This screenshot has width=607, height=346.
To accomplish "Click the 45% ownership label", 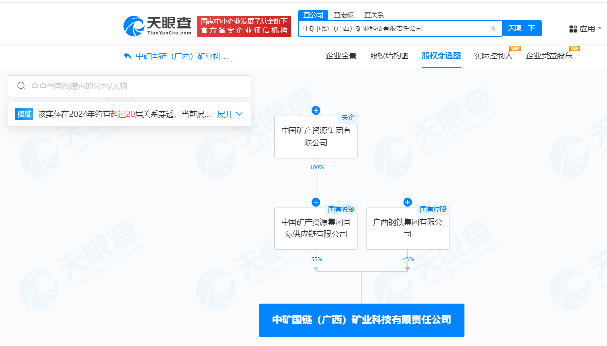I will coord(408,259).
